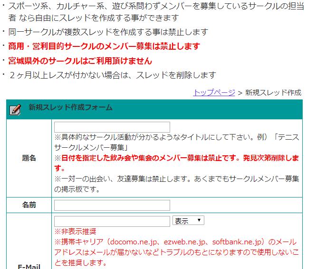Click the red 商用・営利目的サークル warning line
316x269 pixels.
click(x=104, y=46)
